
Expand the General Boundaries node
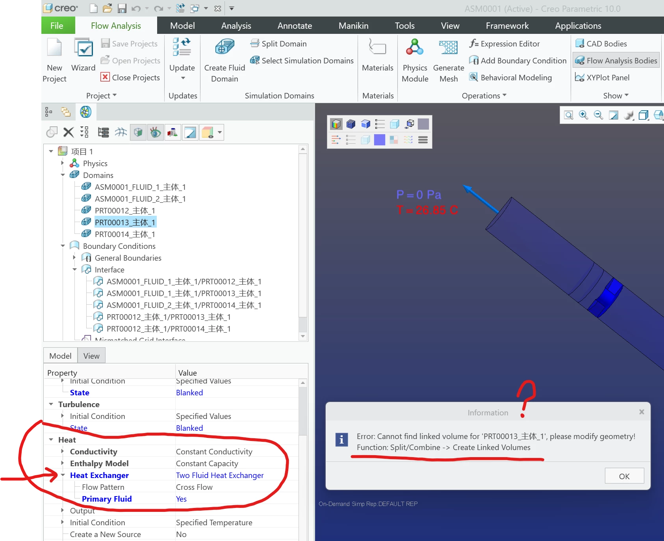coord(74,258)
